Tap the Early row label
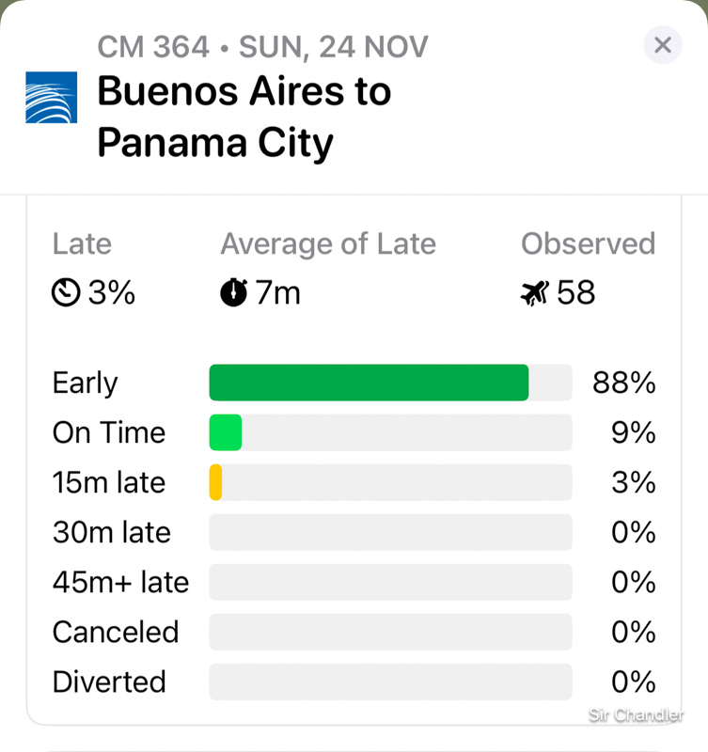The width and height of the screenshot is (708, 752). coord(85,384)
